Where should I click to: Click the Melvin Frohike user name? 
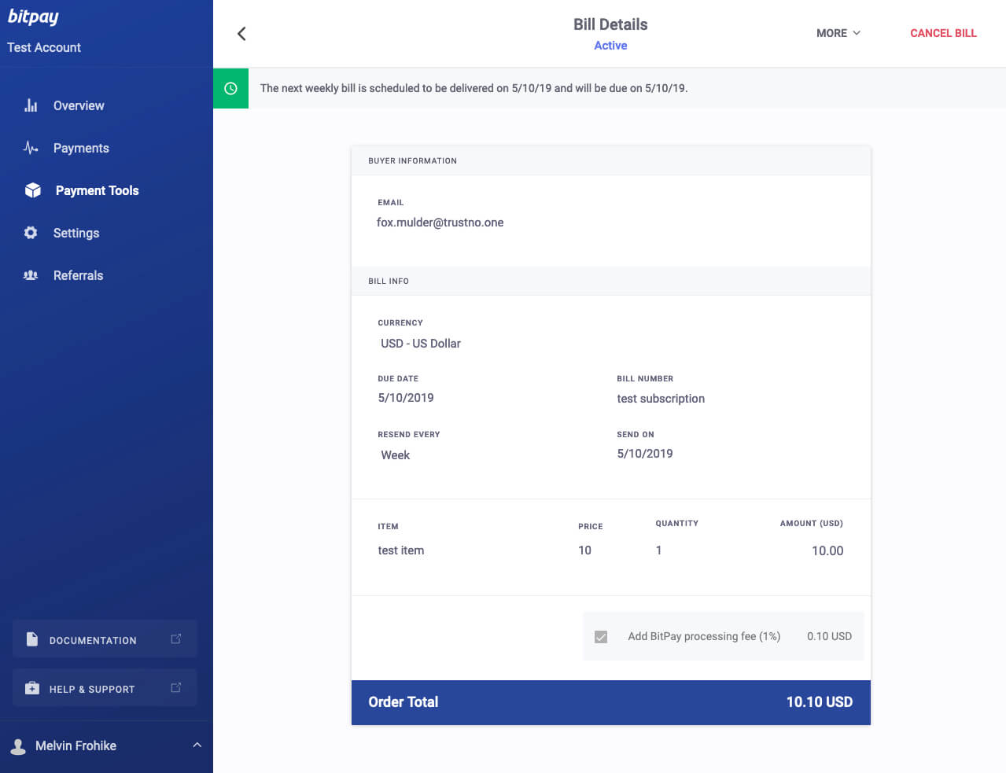click(76, 745)
